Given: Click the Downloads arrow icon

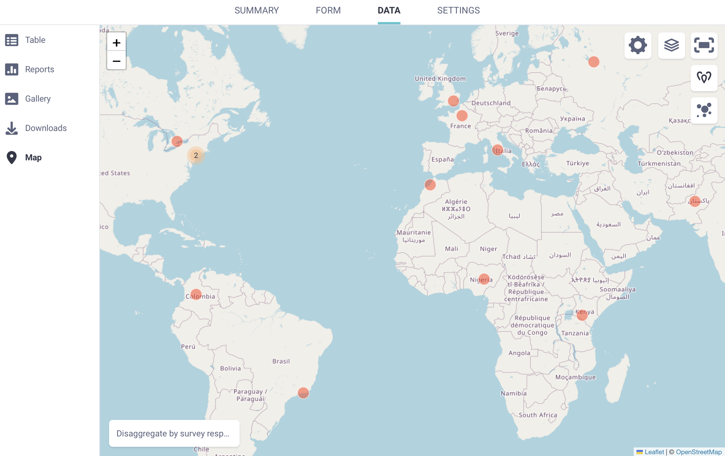Looking at the screenshot, I should click(x=11, y=128).
